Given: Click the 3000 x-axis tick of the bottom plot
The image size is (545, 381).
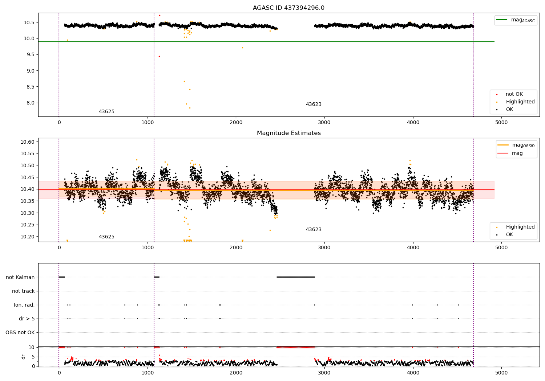Looking at the screenshot, I should point(324,373).
